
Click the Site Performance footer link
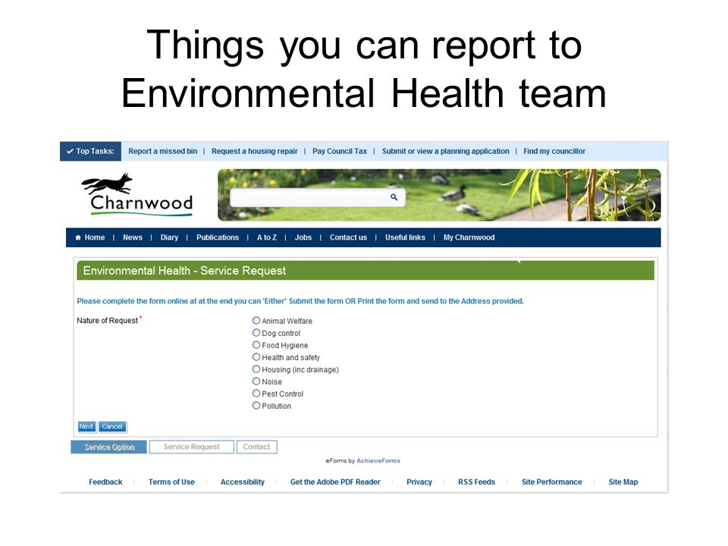[x=551, y=482]
